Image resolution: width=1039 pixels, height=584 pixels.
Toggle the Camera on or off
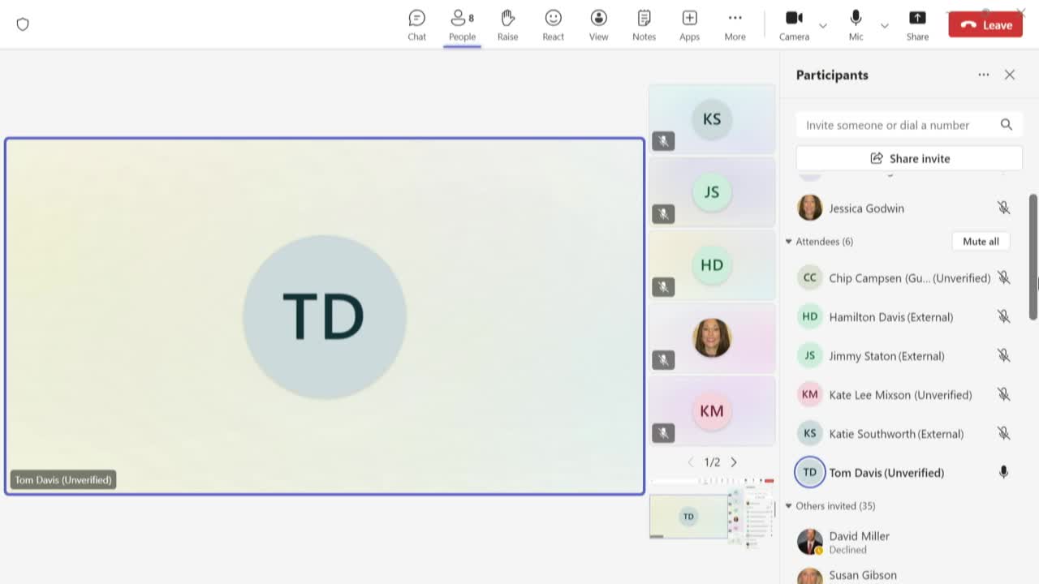tap(794, 25)
